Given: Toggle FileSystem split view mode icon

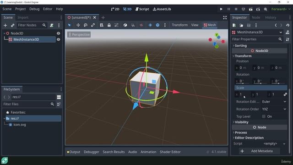Looking at the screenshot, I should 59,97.
